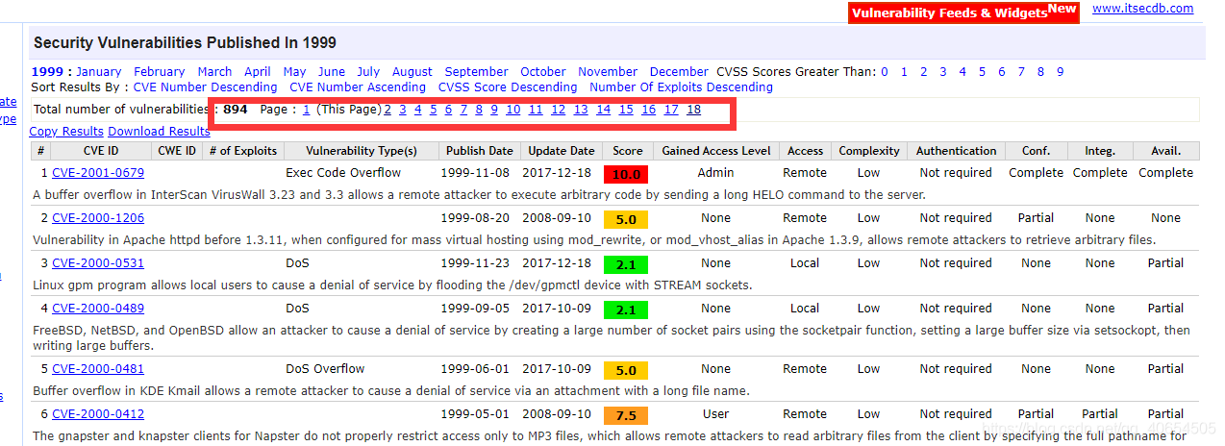Click 5.0 score for CVE-2000-1206

click(x=626, y=219)
